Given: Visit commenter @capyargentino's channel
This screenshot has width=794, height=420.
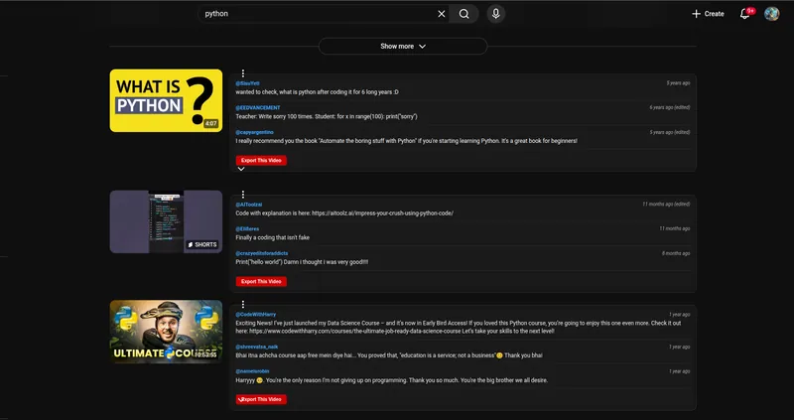Looking at the screenshot, I should click(255, 132).
